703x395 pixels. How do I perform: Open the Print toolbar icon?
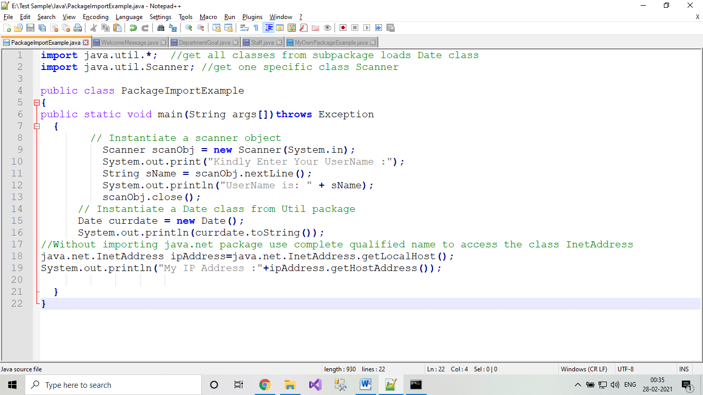pos(77,27)
